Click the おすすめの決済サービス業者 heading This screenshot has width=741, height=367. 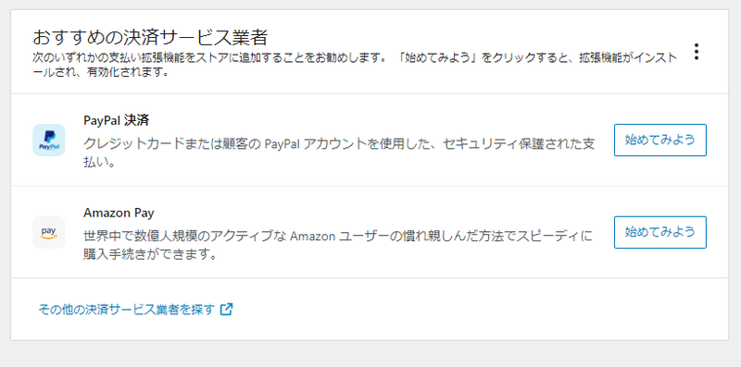tap(151, 37)
